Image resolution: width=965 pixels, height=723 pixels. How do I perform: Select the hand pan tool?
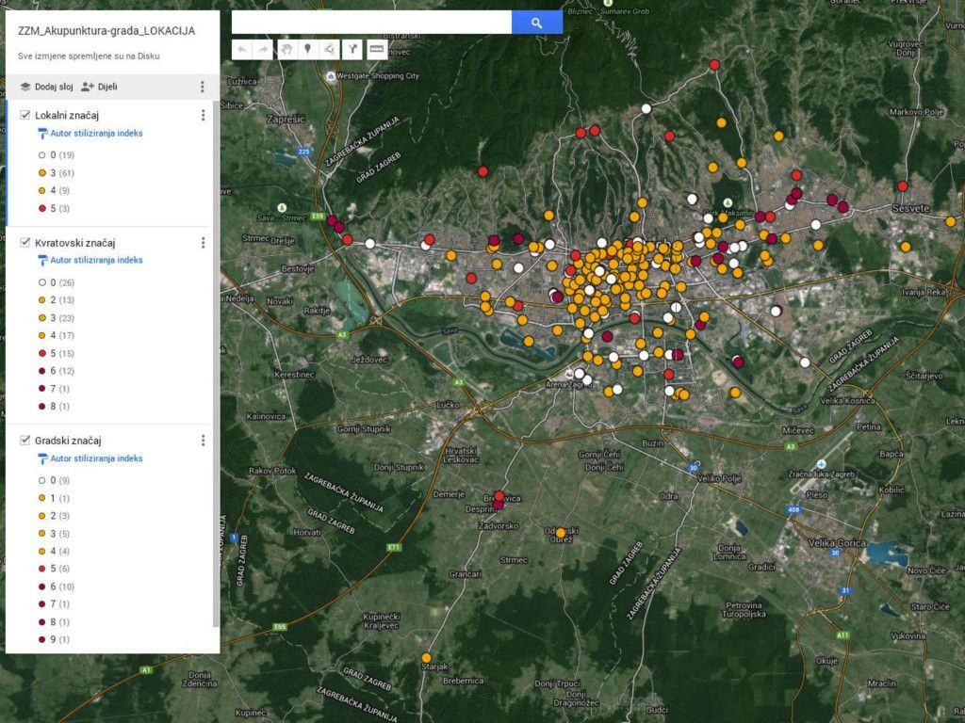pos(286,49)
